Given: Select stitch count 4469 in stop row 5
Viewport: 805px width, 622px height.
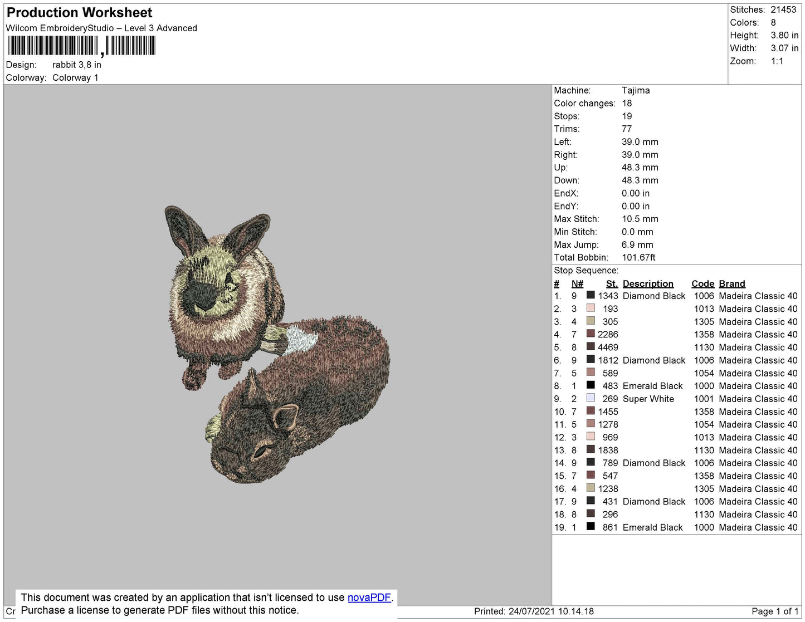Looking at the screenshot, I should (608, 347).
